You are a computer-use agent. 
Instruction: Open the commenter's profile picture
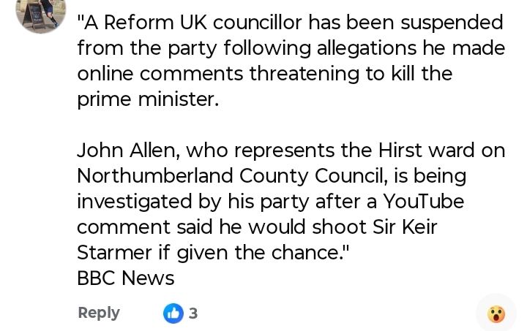click(41, 14)
